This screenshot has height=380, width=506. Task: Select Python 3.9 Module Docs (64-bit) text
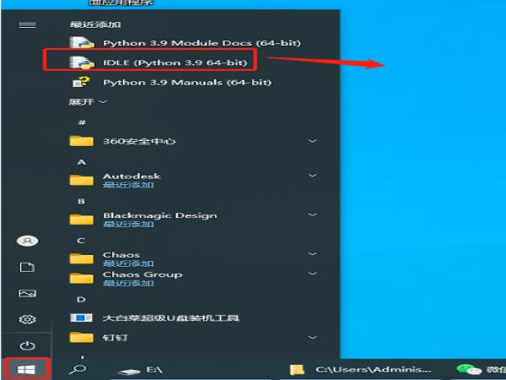202,43
